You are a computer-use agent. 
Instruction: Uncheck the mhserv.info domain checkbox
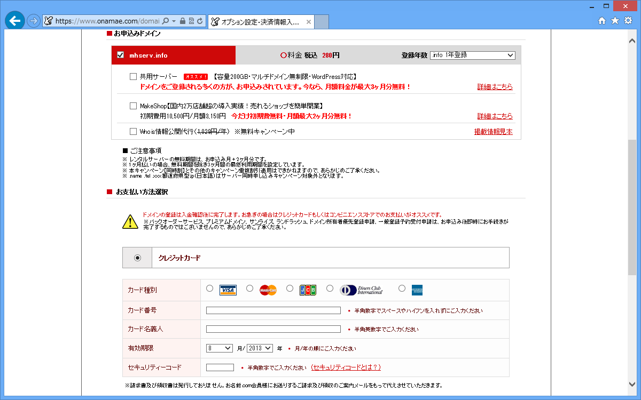[x=120, y=55]
